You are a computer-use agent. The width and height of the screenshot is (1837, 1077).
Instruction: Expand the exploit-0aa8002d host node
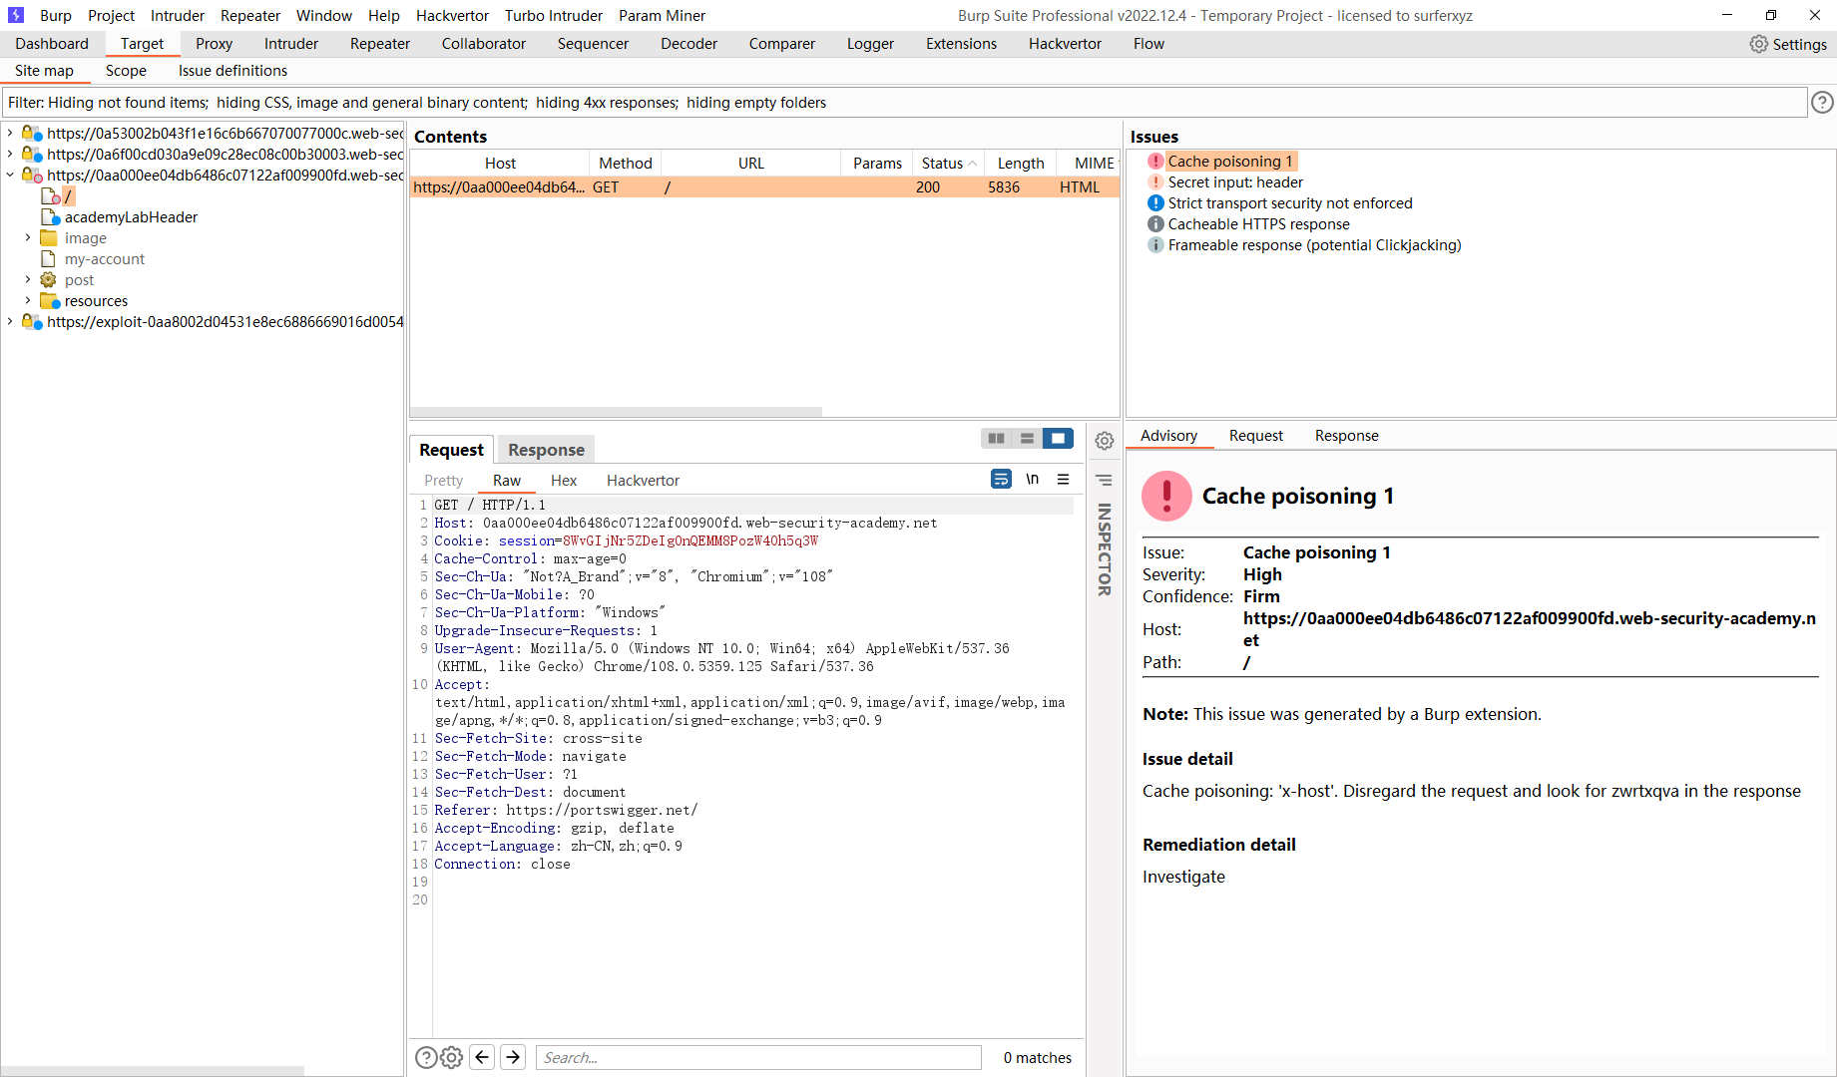click(10, 321)
